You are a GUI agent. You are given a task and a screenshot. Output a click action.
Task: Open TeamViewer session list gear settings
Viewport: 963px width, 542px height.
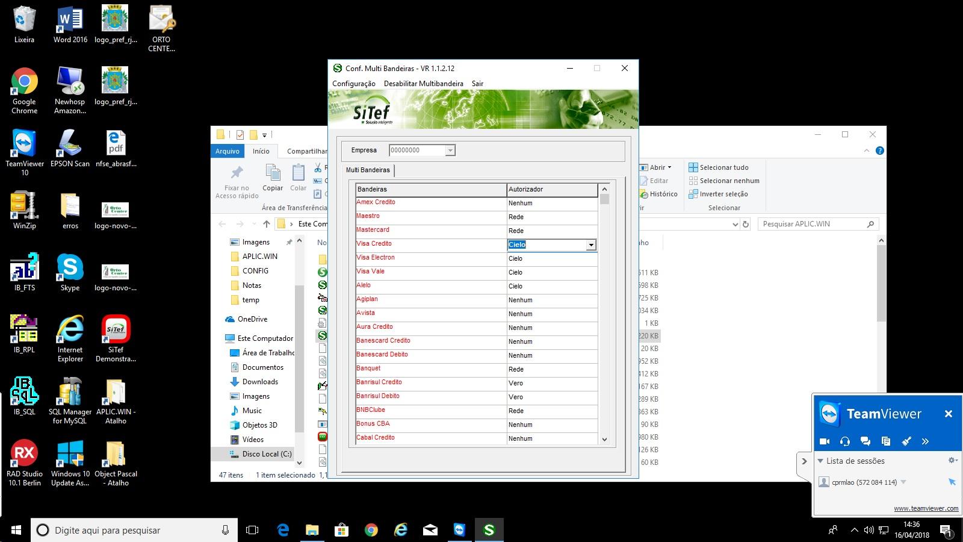pyautogui.click(x=952, y=460)
